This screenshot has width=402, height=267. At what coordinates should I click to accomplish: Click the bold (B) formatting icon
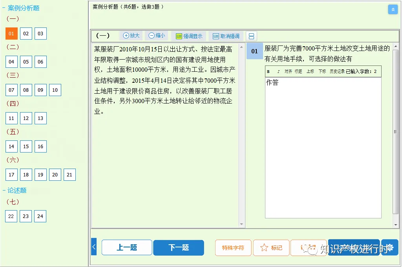[268, 71]
